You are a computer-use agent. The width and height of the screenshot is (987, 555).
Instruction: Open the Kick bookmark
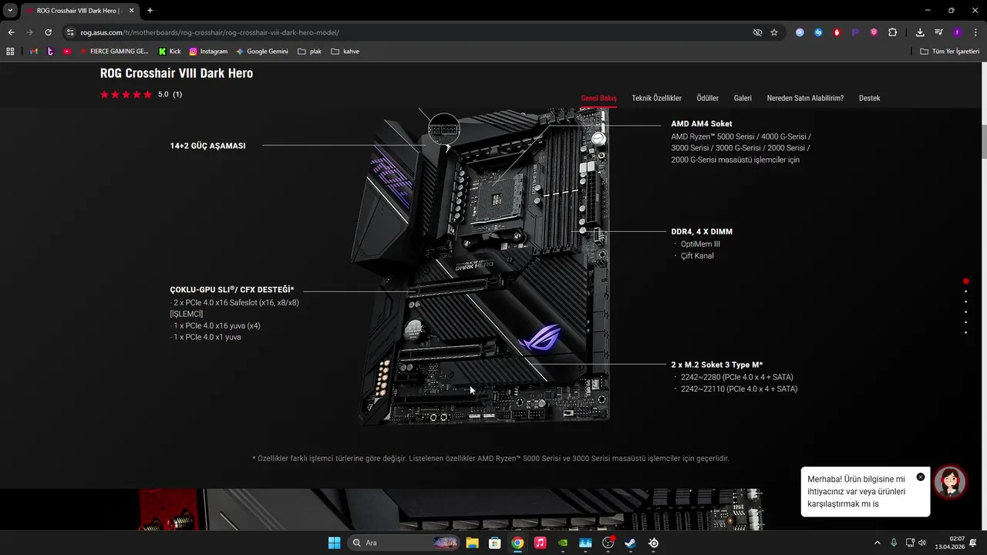[170, 52]
